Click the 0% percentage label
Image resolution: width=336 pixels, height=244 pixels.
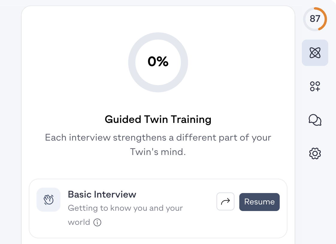click(x=158, y=62)
